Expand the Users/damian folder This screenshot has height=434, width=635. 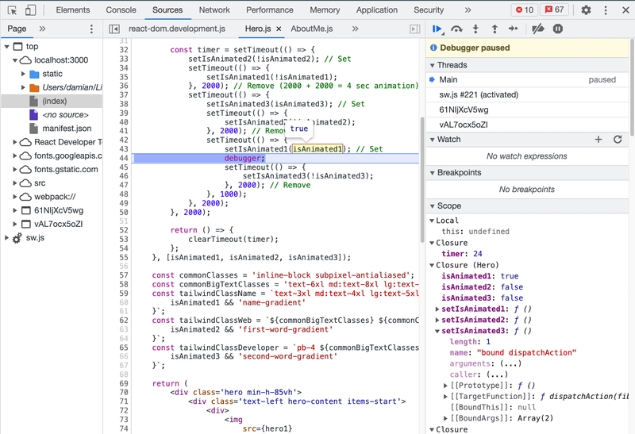pos(23,87)
